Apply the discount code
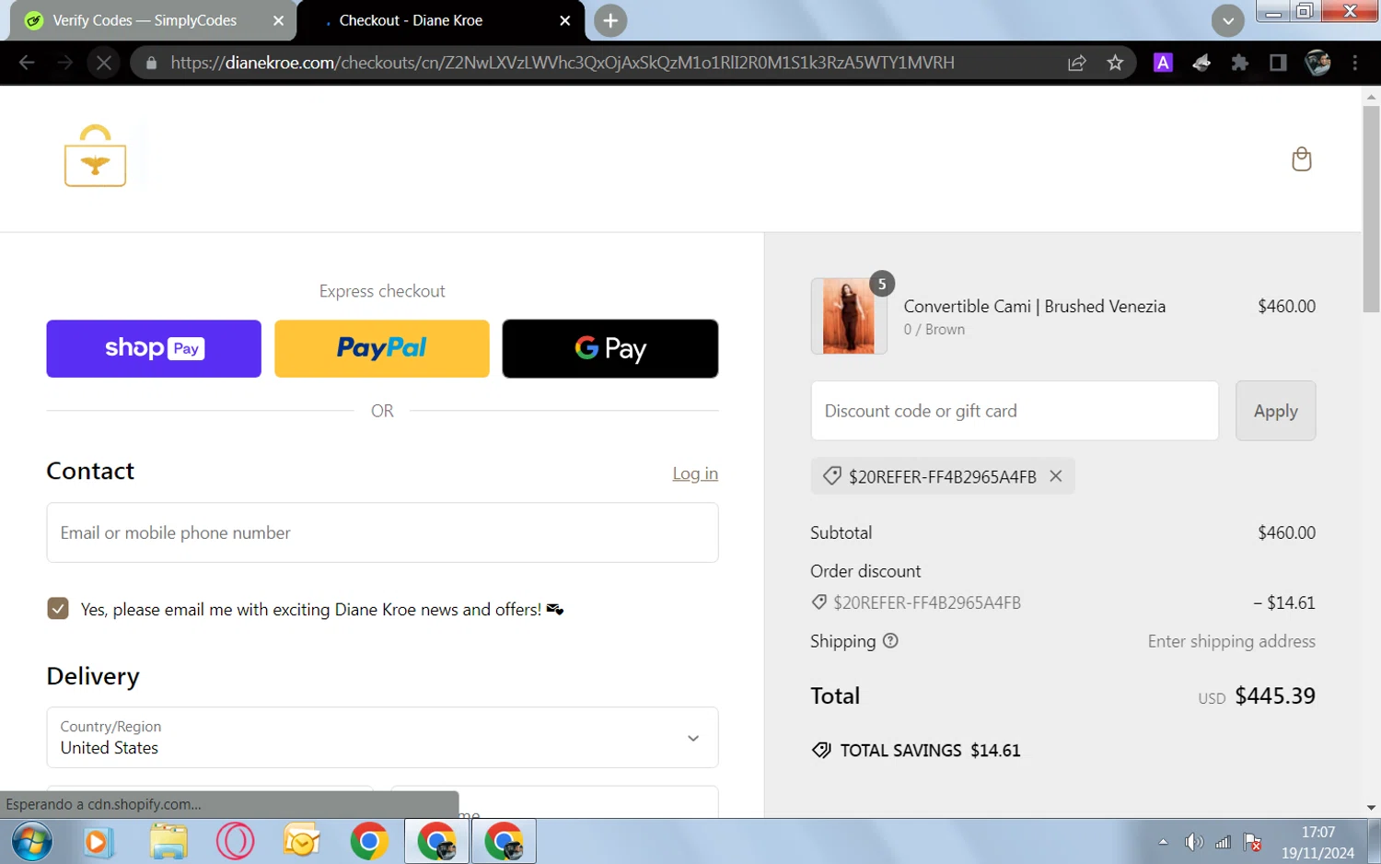Screen dimensions: 1381x864 tap(1275, 411)
